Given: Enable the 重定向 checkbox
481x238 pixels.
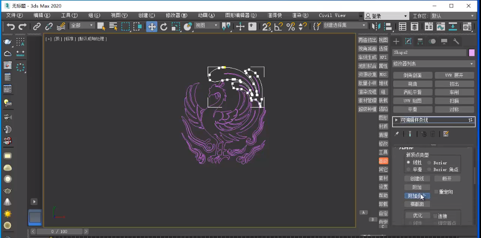Looking at the screenshot, I should click(x=436, y=192).
